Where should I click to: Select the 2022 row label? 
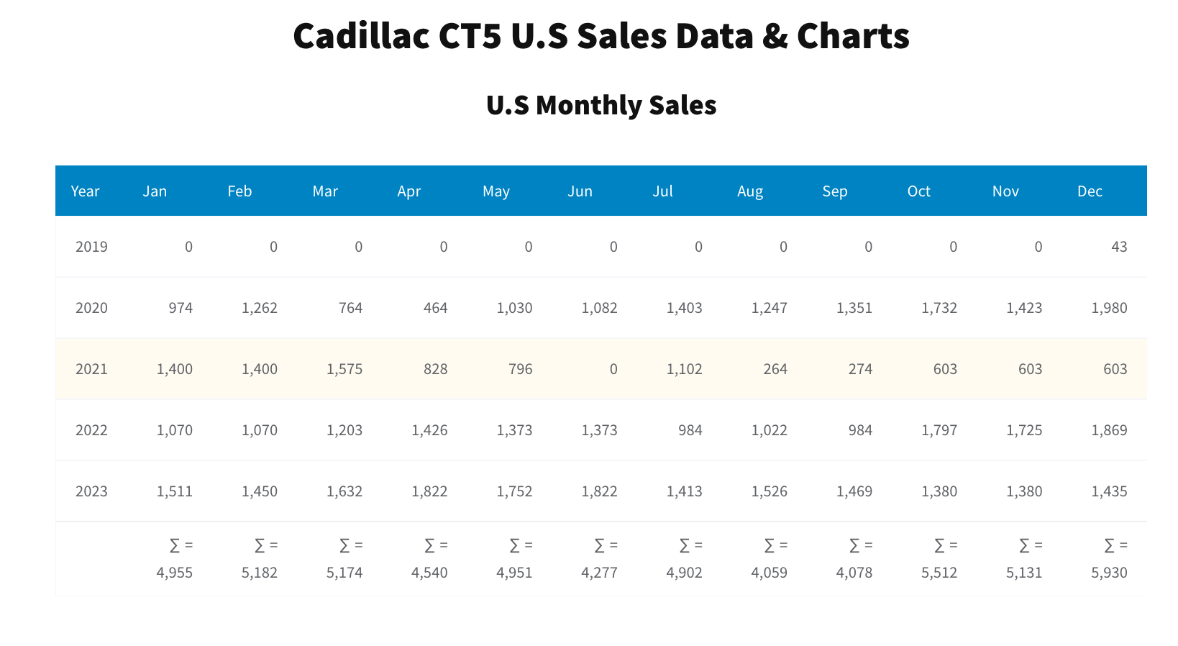(x=91, y=430)
